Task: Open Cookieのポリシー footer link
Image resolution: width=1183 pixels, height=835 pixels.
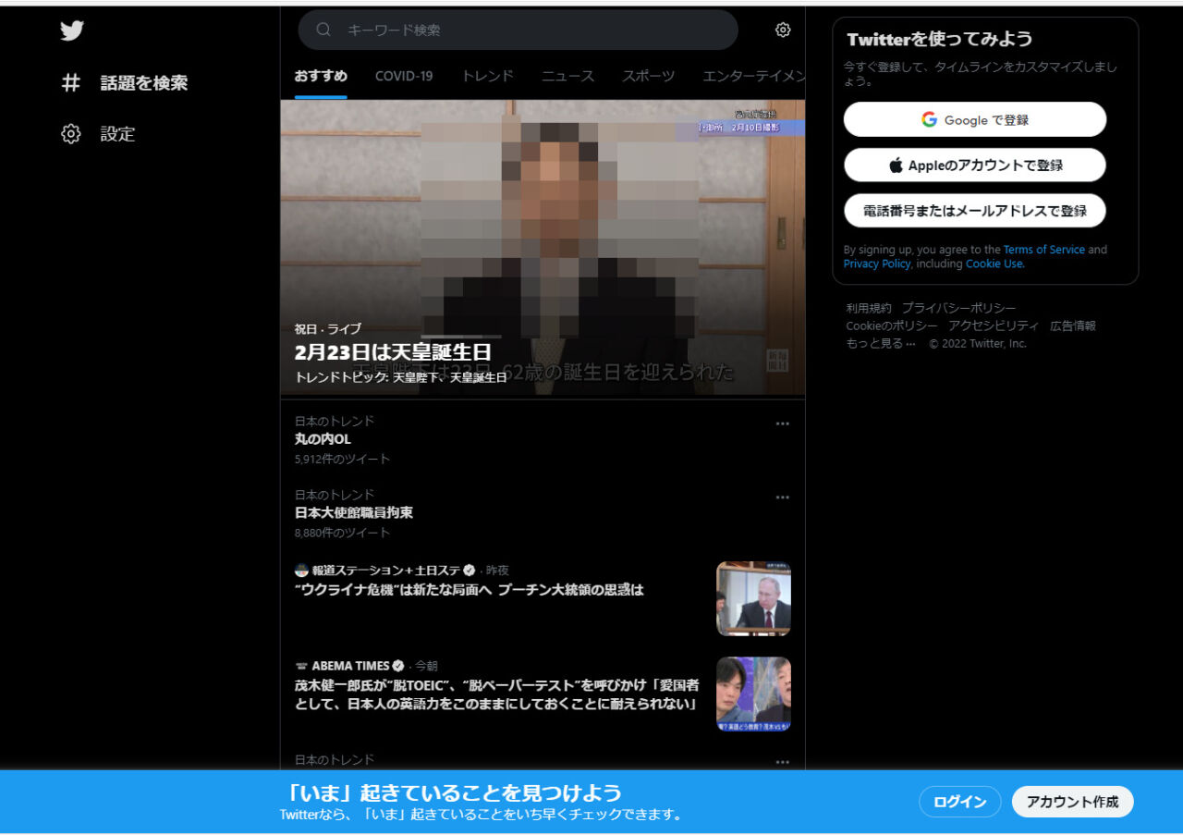Action: (892, 325)
